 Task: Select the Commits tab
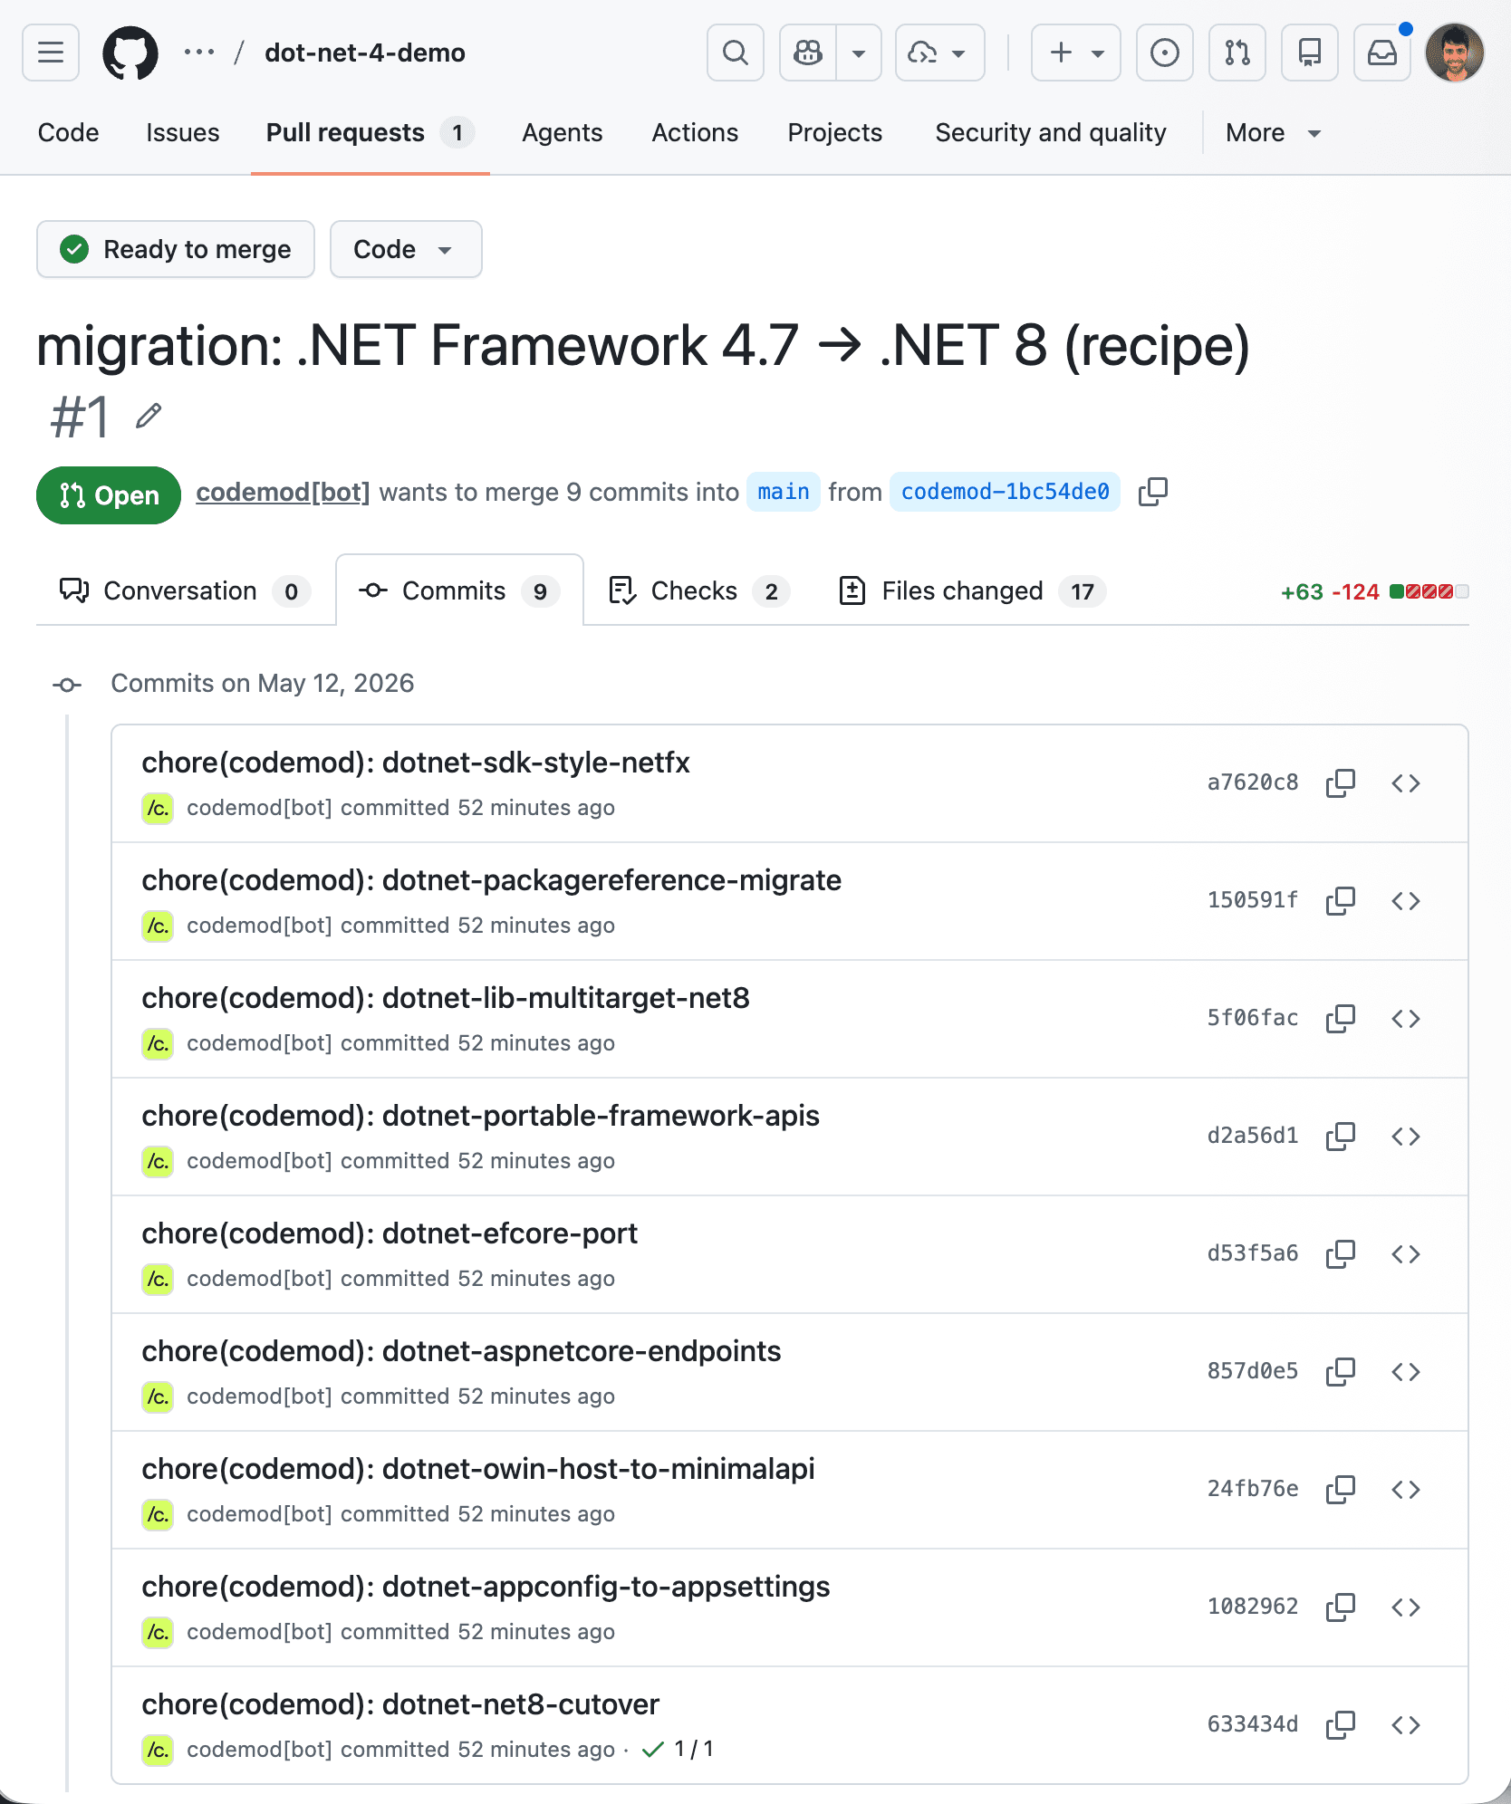459,591
